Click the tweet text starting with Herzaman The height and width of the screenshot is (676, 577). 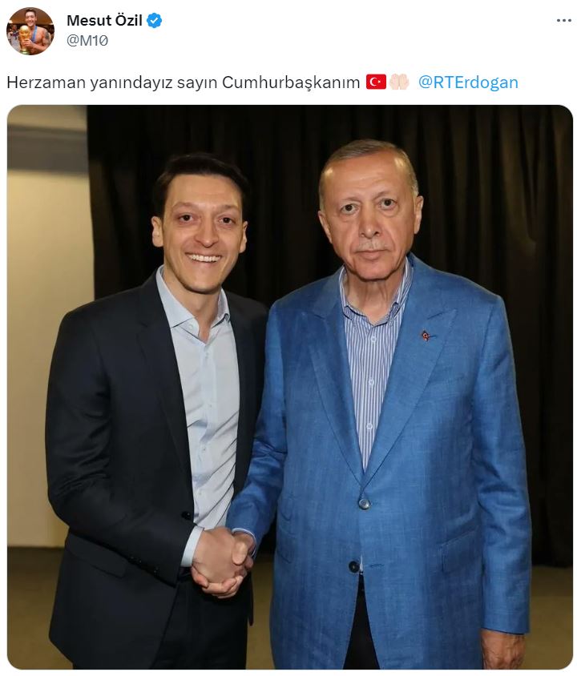coord(184,82)
